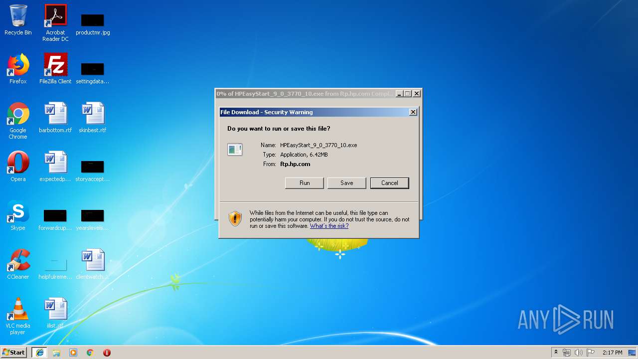Image resolution: width=638 pixels, height=359 pixels.
Task: Open the Firefox desktop shortcut
Action: [18, 69]
